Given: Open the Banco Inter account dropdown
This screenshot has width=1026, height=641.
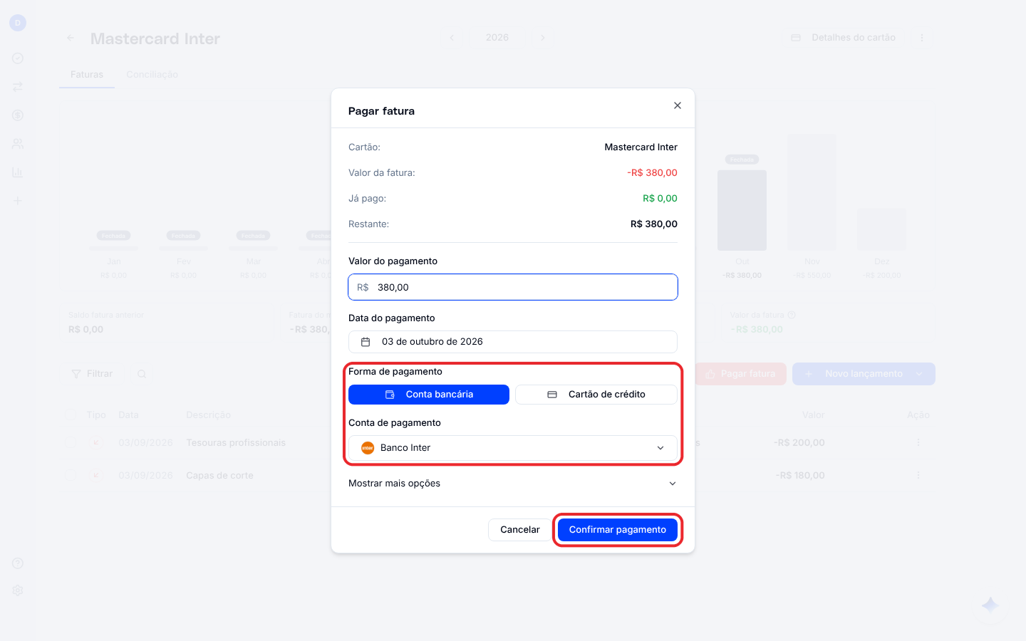Looking at the screenshot, I should (513, 448).
